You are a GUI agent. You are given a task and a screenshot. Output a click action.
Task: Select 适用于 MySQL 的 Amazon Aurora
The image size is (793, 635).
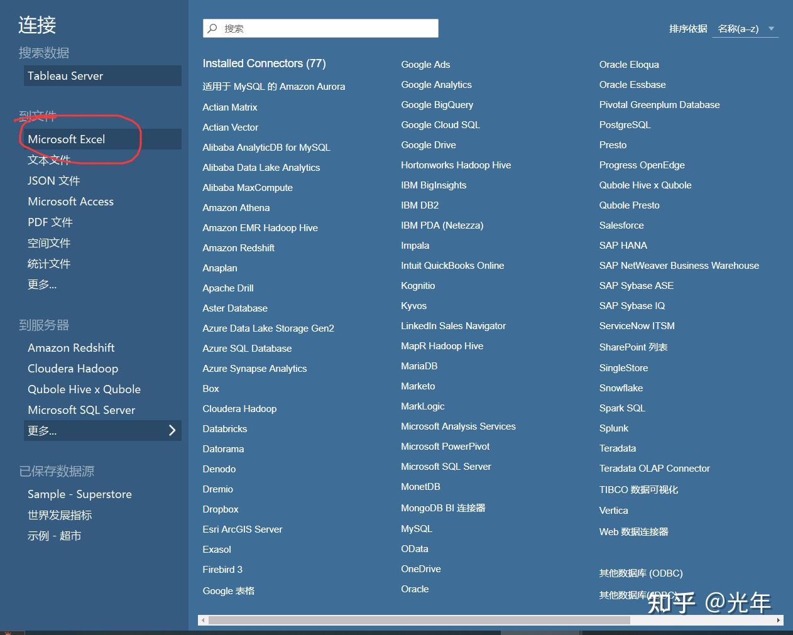[x=274, y=87]
